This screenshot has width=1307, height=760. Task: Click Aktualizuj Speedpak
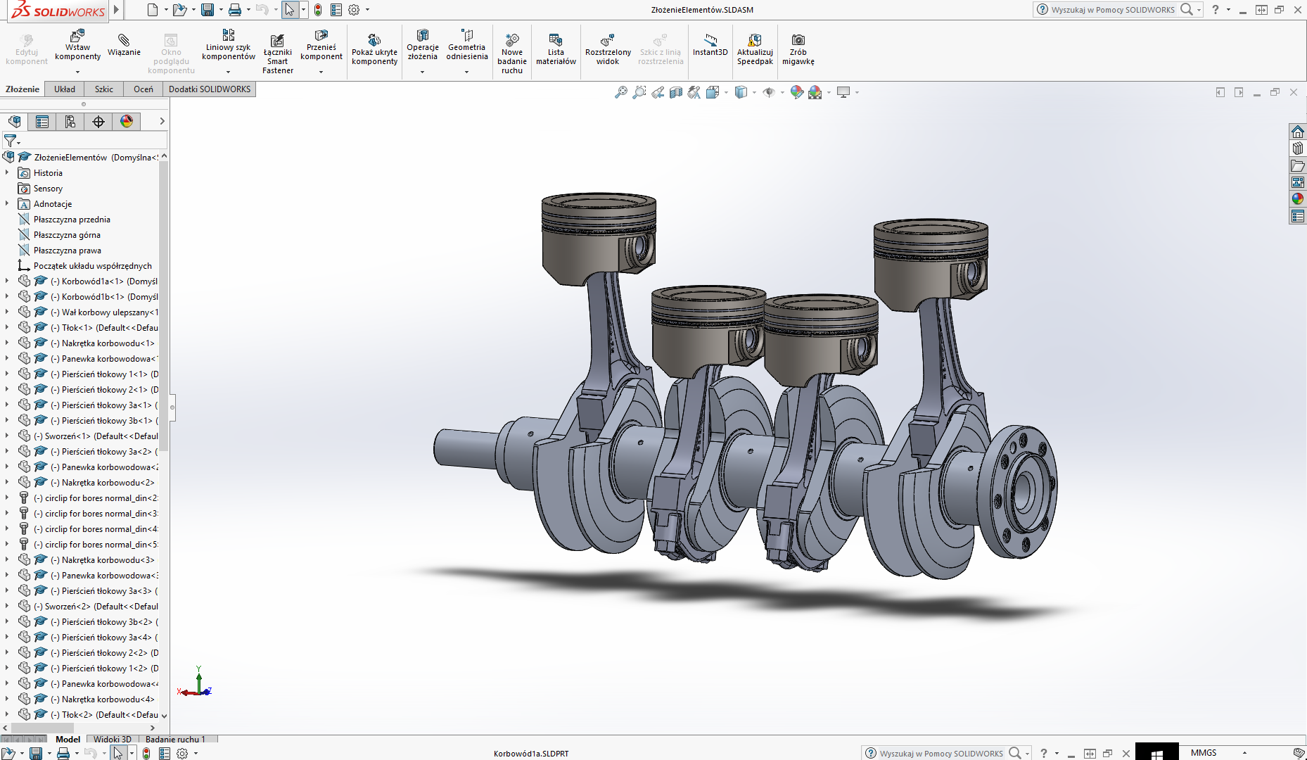tap(755, 49)
